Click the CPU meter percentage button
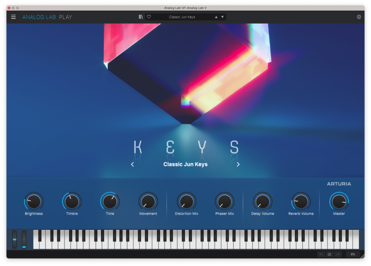371x266 pixels. click(352, 254)
